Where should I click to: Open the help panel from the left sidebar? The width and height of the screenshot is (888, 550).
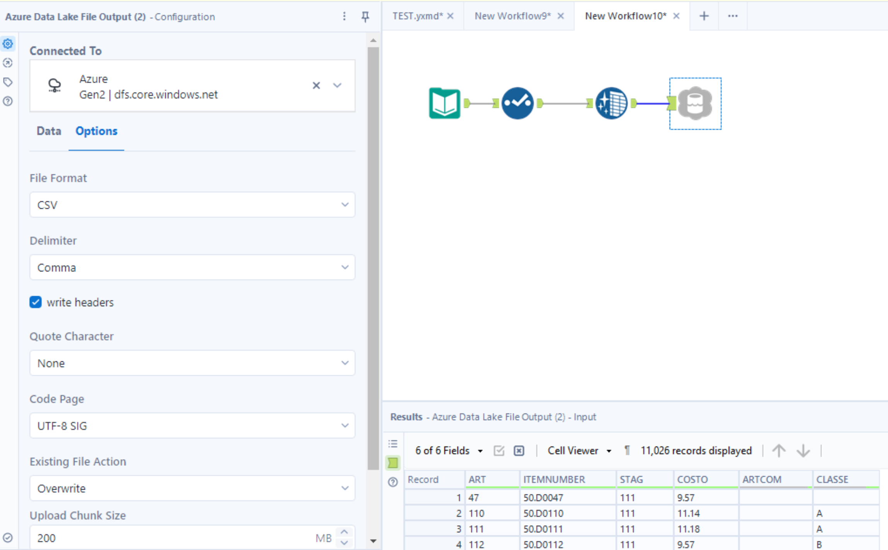(x=8, y=101)
